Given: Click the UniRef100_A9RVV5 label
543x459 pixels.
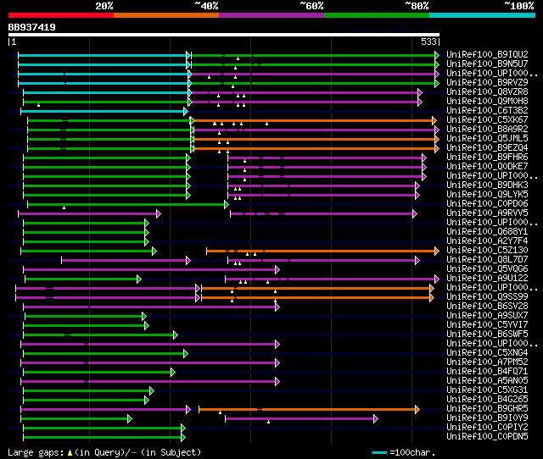Looking at the screenshot, I should click(487, 213).
